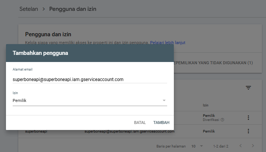
Task: Click the Diverifikasi help question mark icon
Action: [x=222, y=120]
